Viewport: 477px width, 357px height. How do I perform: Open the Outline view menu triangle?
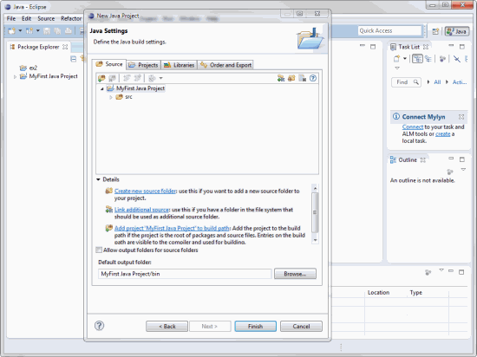tap(463, 170)
